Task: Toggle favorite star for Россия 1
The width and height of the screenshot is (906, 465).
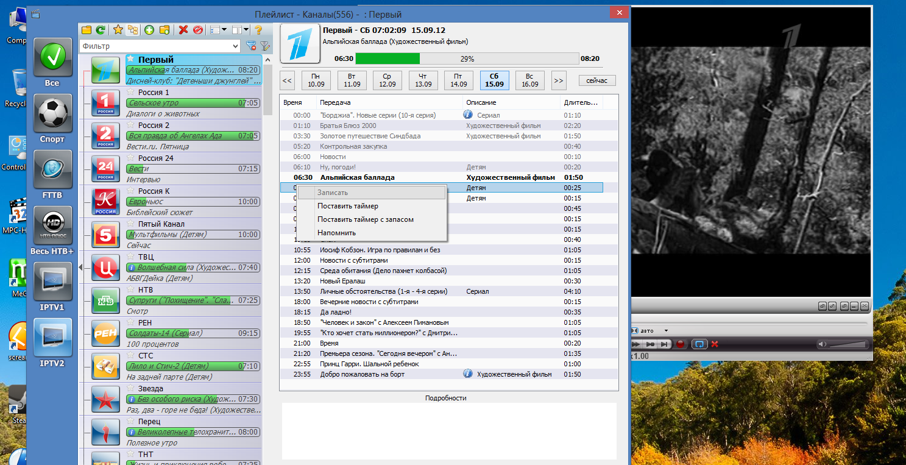Action: pyautogui.click(x=130, y=92)
